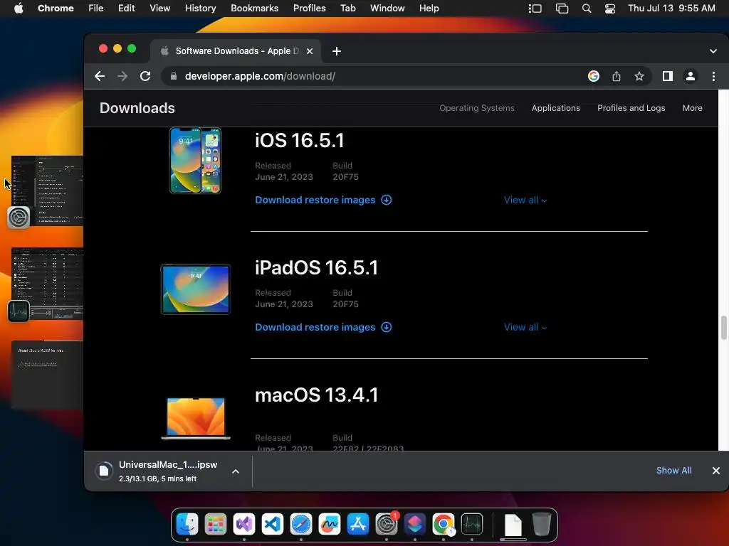Open Control Center in the menu bar
Viewport: 729px width, 546px height.
tap(610, 9)
